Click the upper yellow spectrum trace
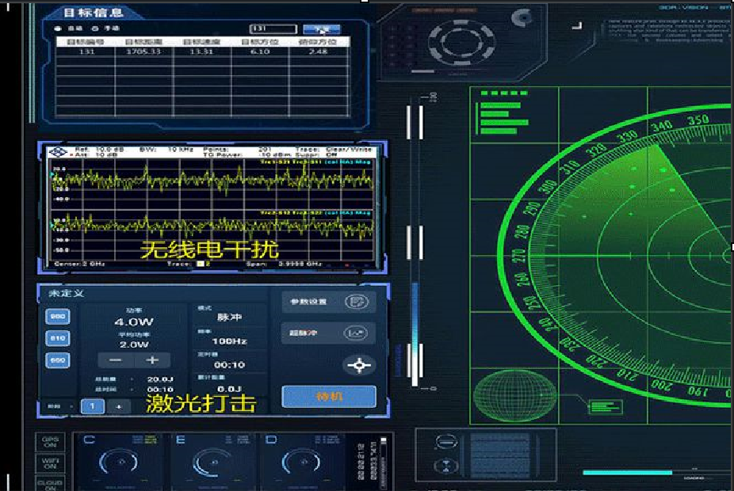 [x=213, y=180]
